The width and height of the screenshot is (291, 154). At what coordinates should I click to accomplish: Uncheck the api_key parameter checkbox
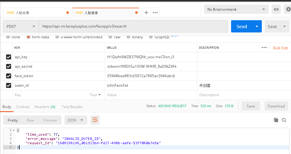tap(9, 57)
